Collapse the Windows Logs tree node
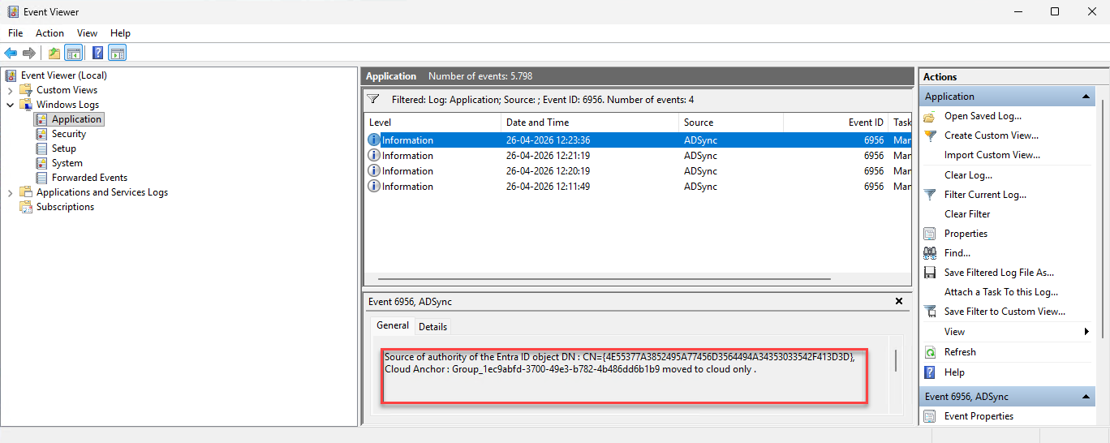This screenshot has width=1110, height=443. point(11,105)
